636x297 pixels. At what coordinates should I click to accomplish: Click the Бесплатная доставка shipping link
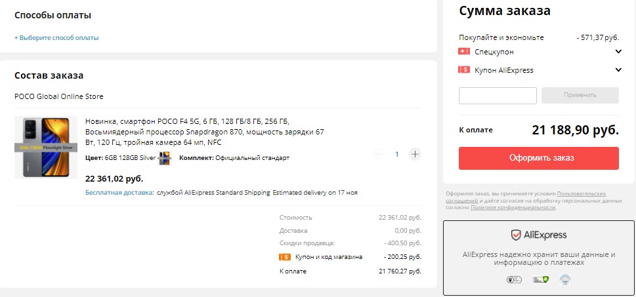tap(119, 193)
